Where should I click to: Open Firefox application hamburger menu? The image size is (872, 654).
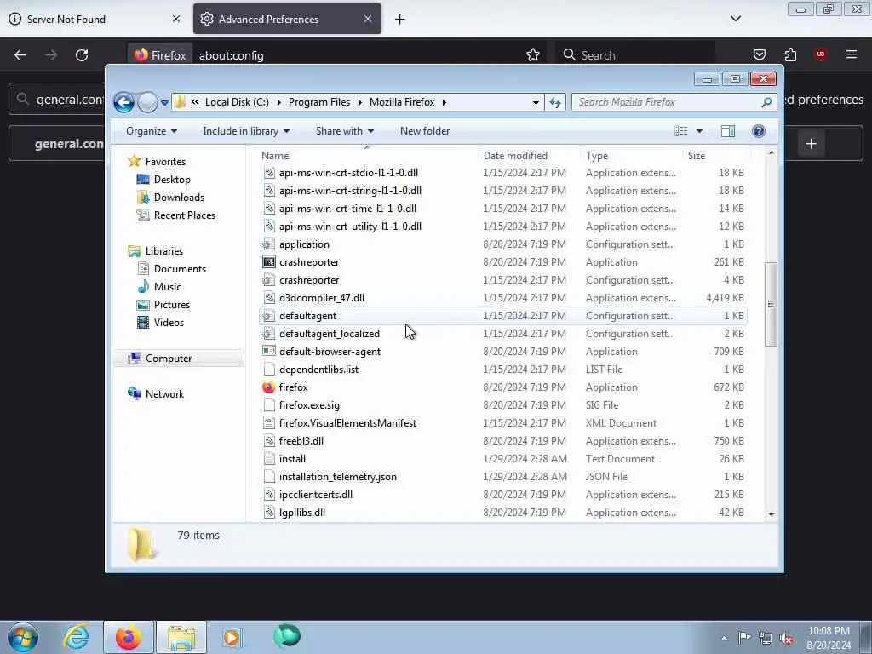tap(852, 54)
